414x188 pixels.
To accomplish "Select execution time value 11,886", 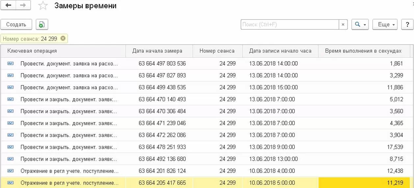I will 395,87.
